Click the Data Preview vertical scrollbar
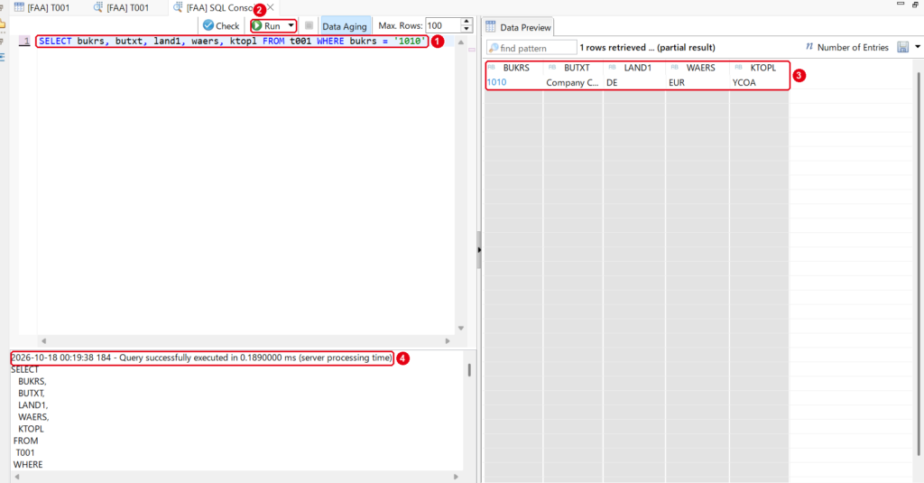 click(919, 264)
